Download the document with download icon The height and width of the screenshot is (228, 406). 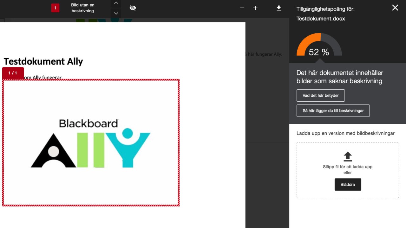point(279,8)
